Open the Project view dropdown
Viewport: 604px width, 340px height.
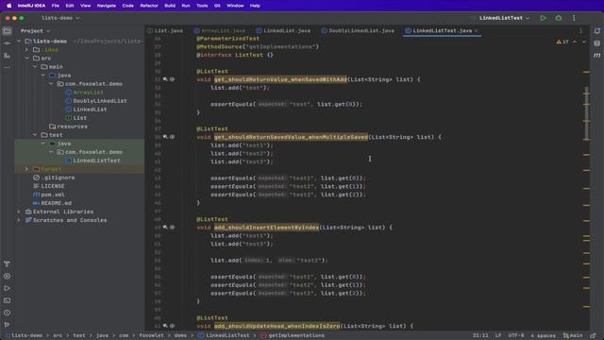click(x=36, y=31)
